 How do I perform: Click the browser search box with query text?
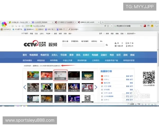coord(128,26)
